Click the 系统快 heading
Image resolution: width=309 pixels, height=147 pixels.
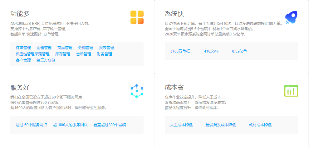[174, 14]
